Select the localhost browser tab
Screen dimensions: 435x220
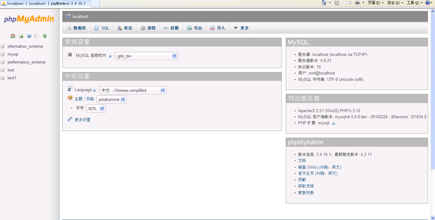pyautogui.click(x=45, y=3)
